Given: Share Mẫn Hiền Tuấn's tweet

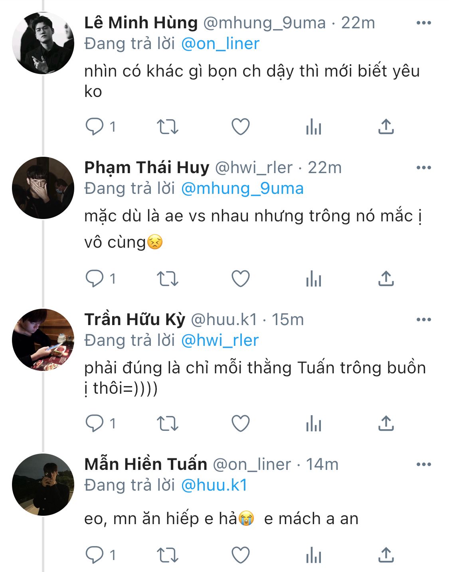Looking at the screenshot, I should tap(386, 555).
